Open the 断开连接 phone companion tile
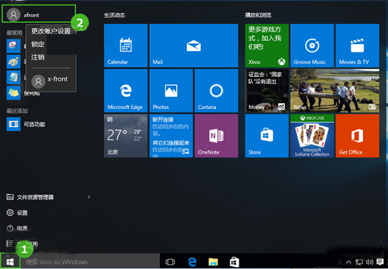 point(171,135)
